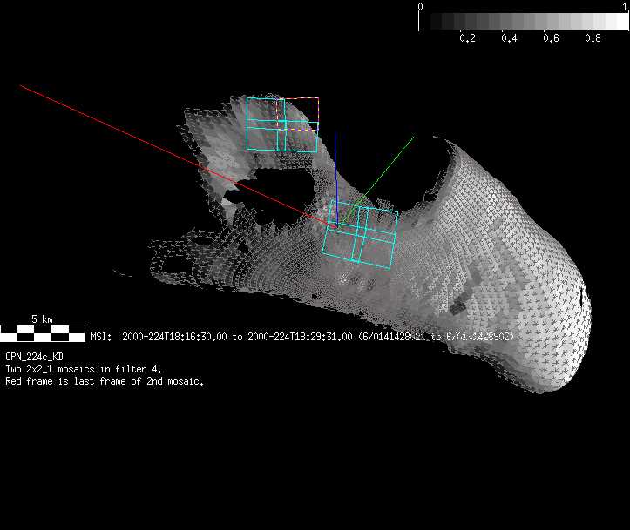Viewport: 630px width, 530px height.
Task: Click the 5 km scale bar
Action: tap(42, 332)
